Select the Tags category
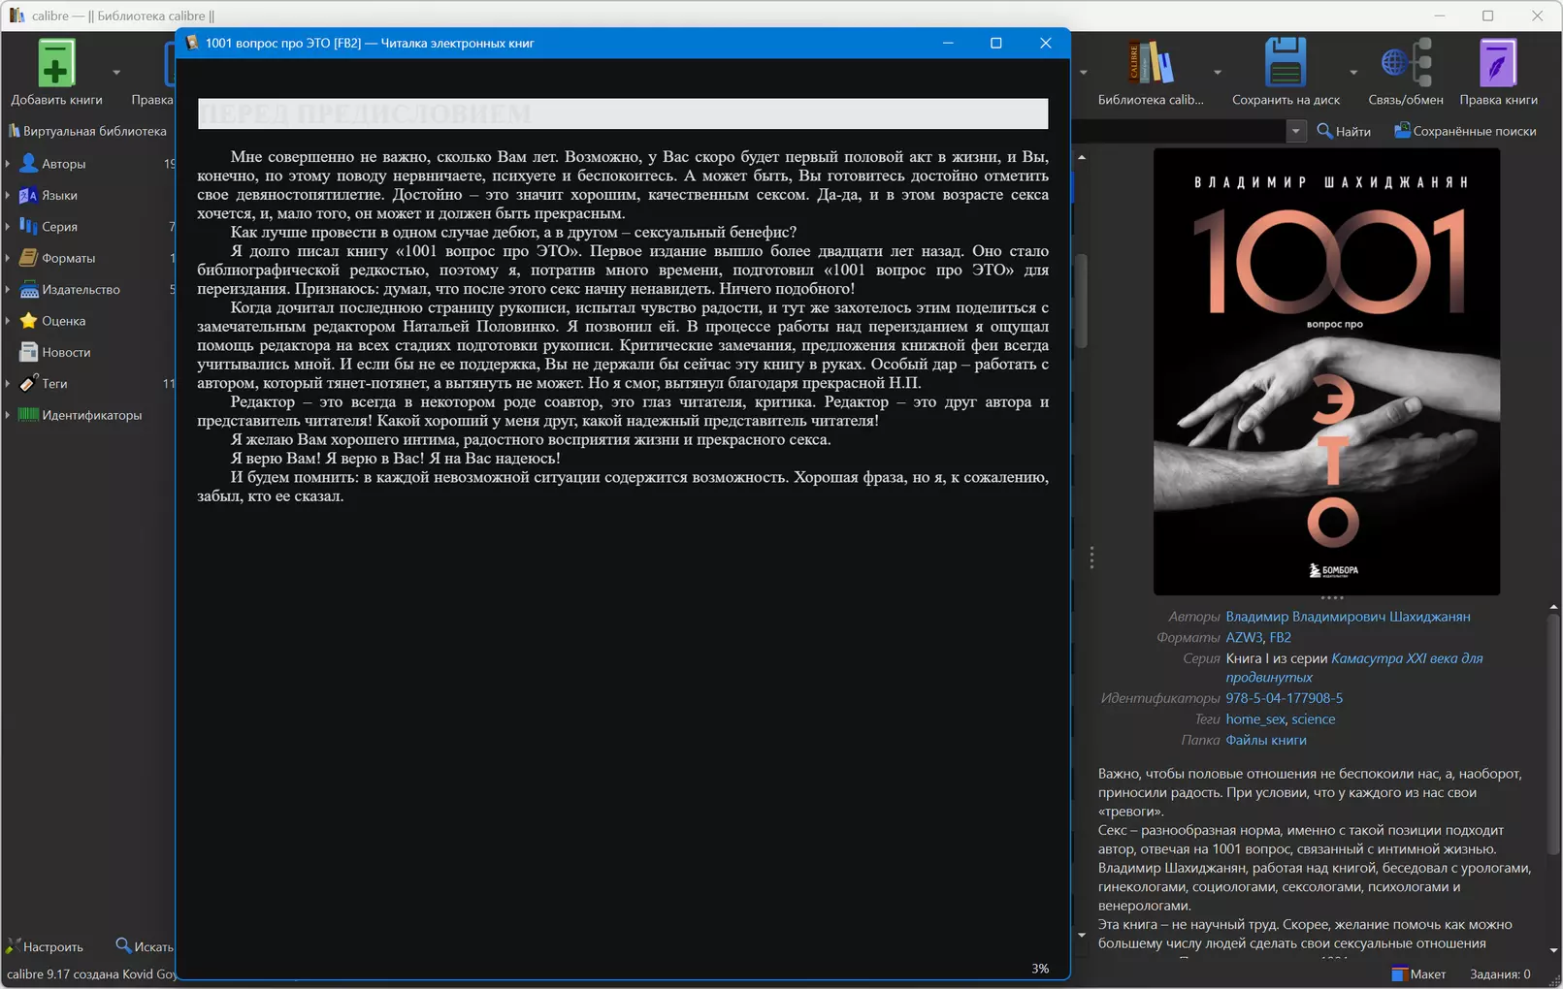The height and width of the screenshot is (989, 1563). click(54, 384)
